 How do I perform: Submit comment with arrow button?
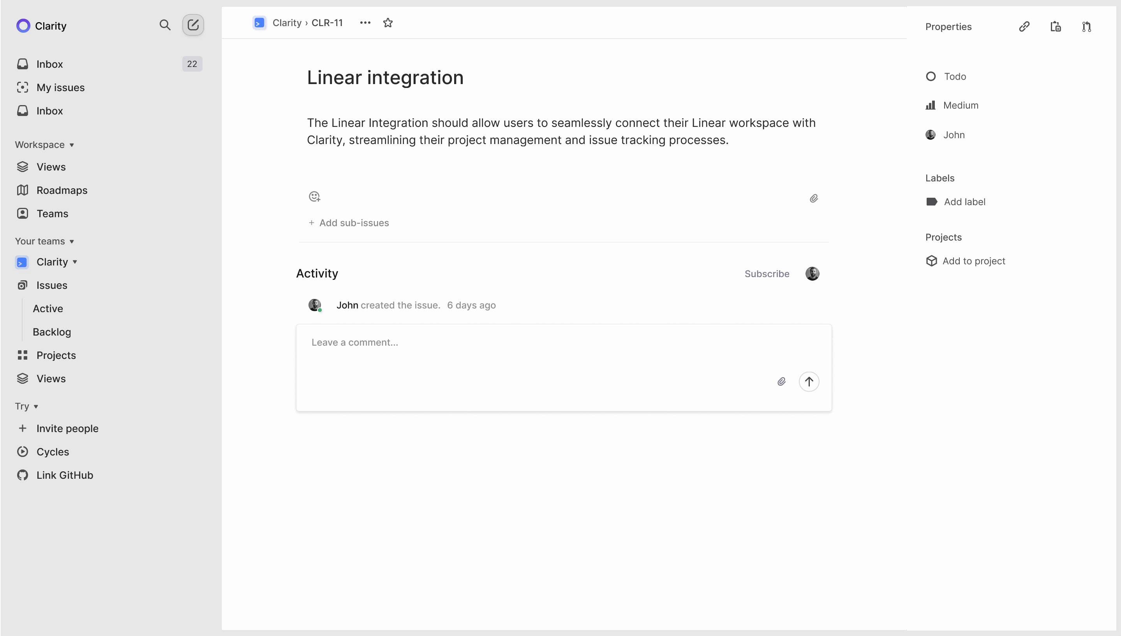809,382
